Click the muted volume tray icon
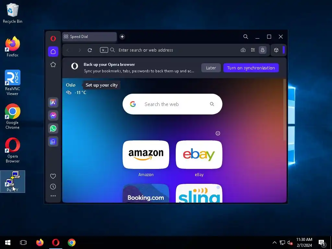Image resolution: width=332 pixels, height=249 pixels. [x=290, y=243]
